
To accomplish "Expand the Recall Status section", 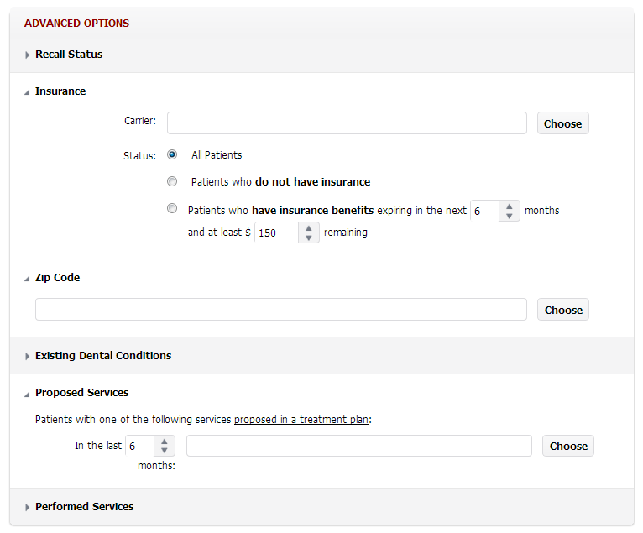I will tap(69, 55).
